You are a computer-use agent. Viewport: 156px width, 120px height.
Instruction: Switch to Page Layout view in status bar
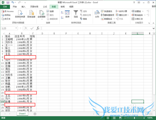point(114,118)
